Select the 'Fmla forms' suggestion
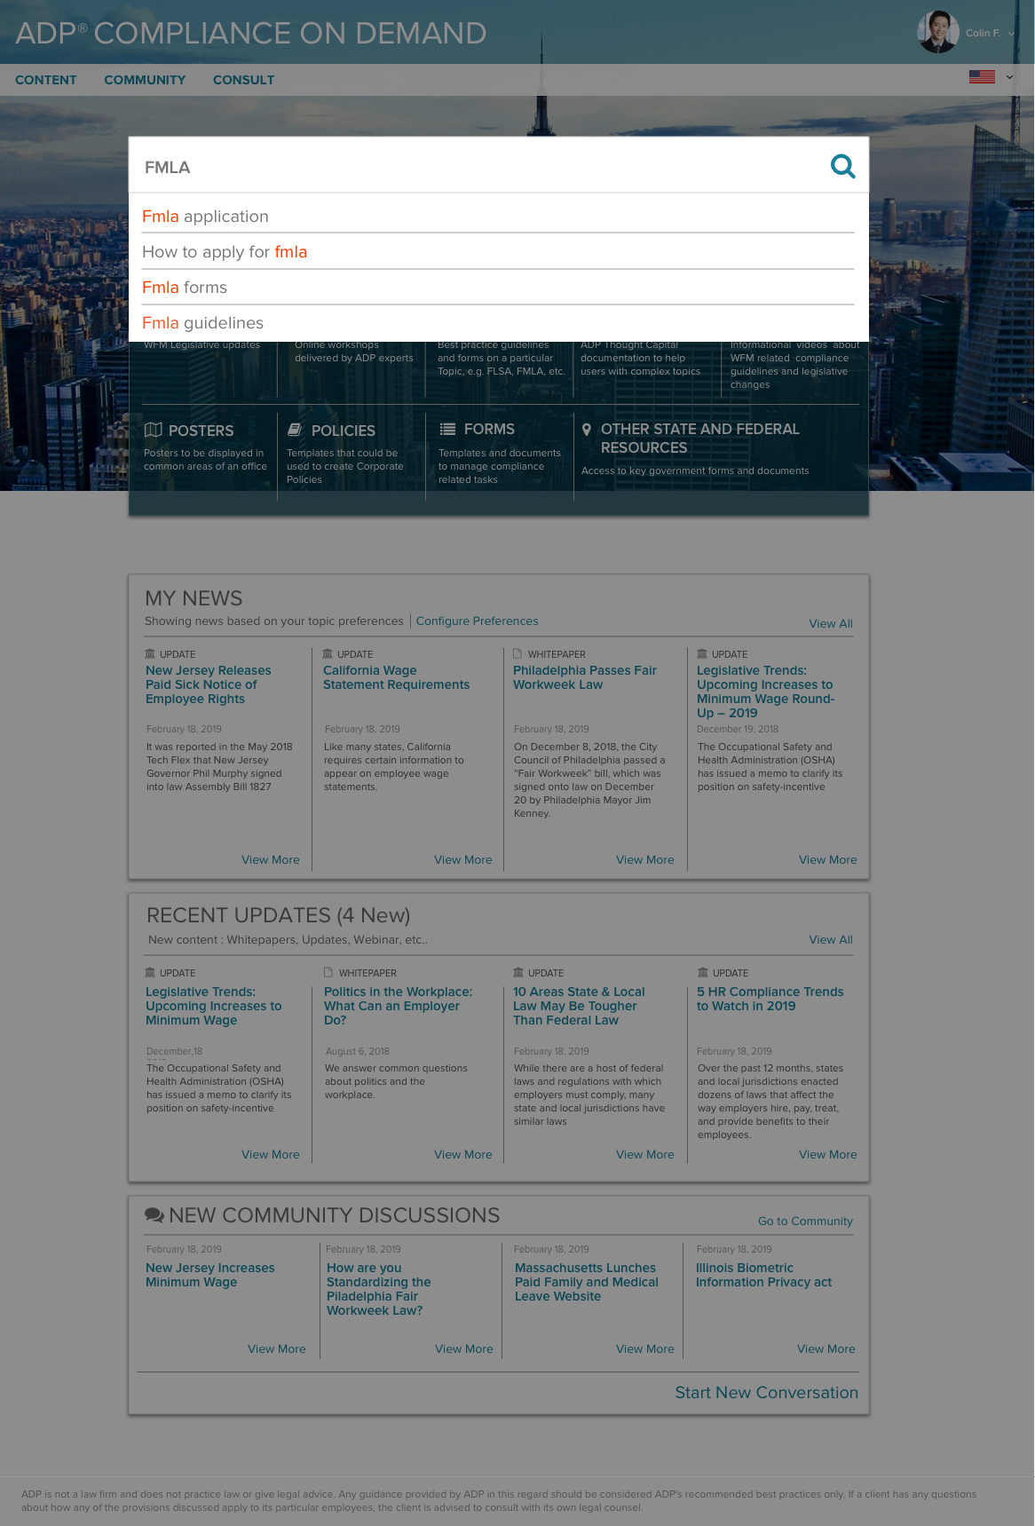Image resolution: width=1035 pixels, height=1526 pixels. click(498, 288)
